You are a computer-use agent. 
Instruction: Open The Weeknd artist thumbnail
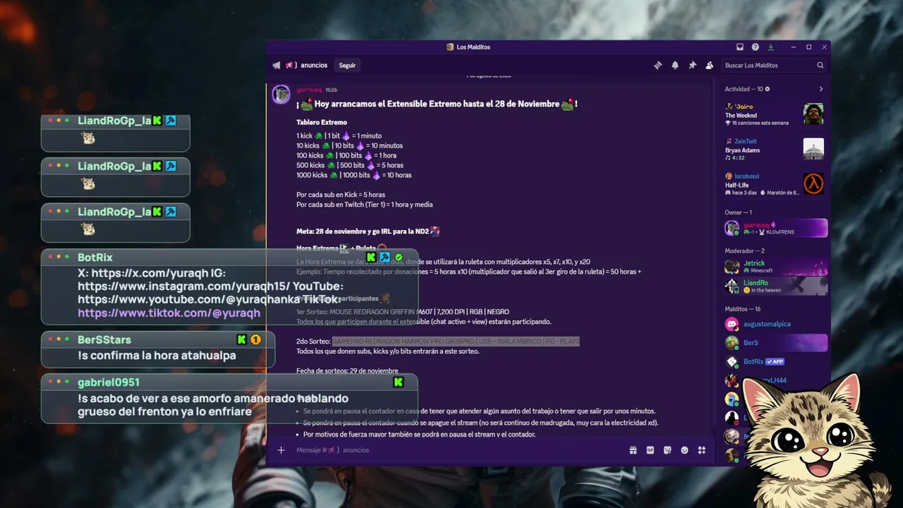[x=813, y=114]
